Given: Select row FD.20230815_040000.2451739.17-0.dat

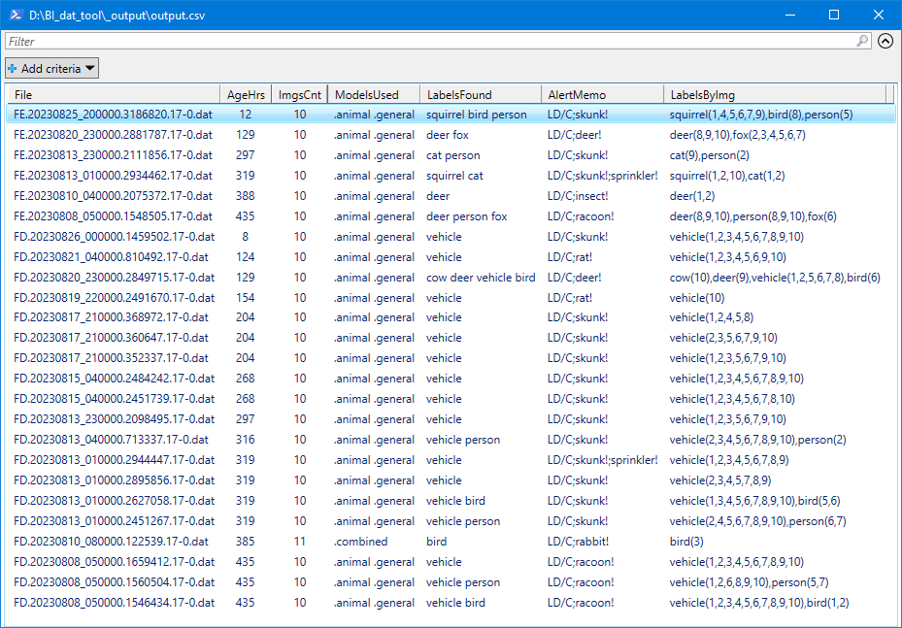Looking at the screenshot, I should [x=451, y=399].
